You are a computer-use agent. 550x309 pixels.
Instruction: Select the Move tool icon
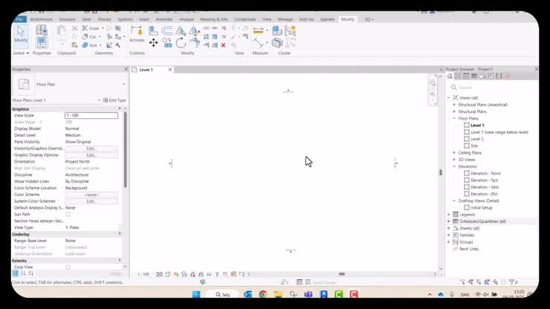[x=153, y=43]
